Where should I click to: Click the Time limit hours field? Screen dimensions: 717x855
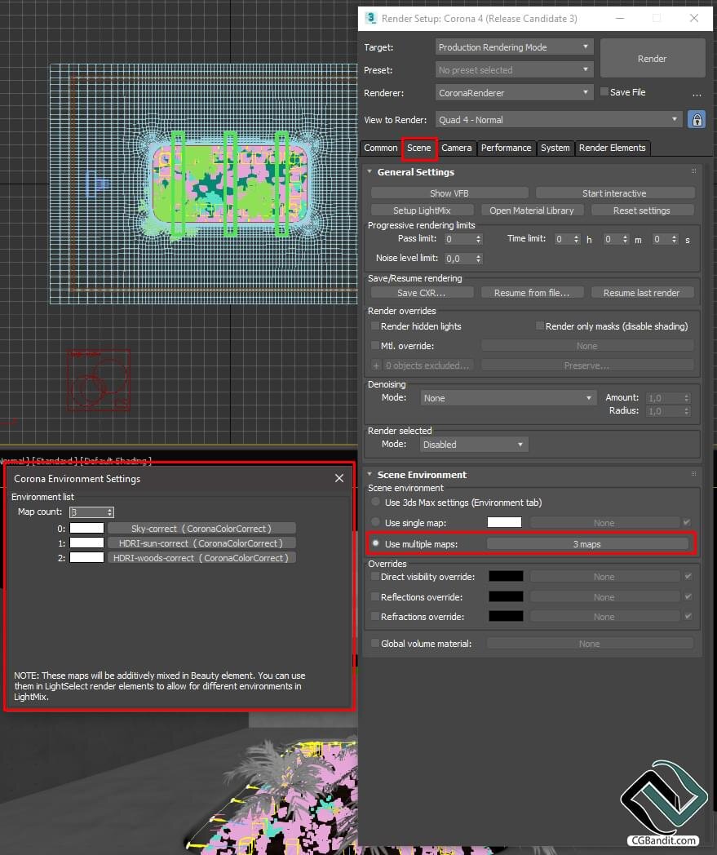563,239
